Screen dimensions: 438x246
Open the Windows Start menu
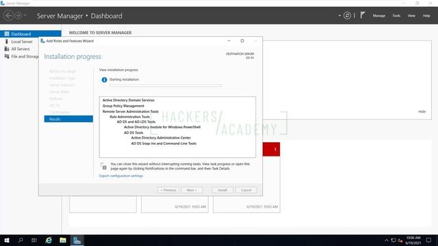[7, 240]
